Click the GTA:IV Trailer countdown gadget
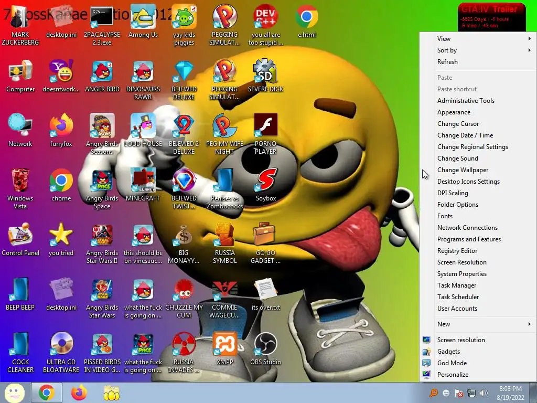This screenshot has width=537, height=403. pyautogui.click(x=492, y=17)
